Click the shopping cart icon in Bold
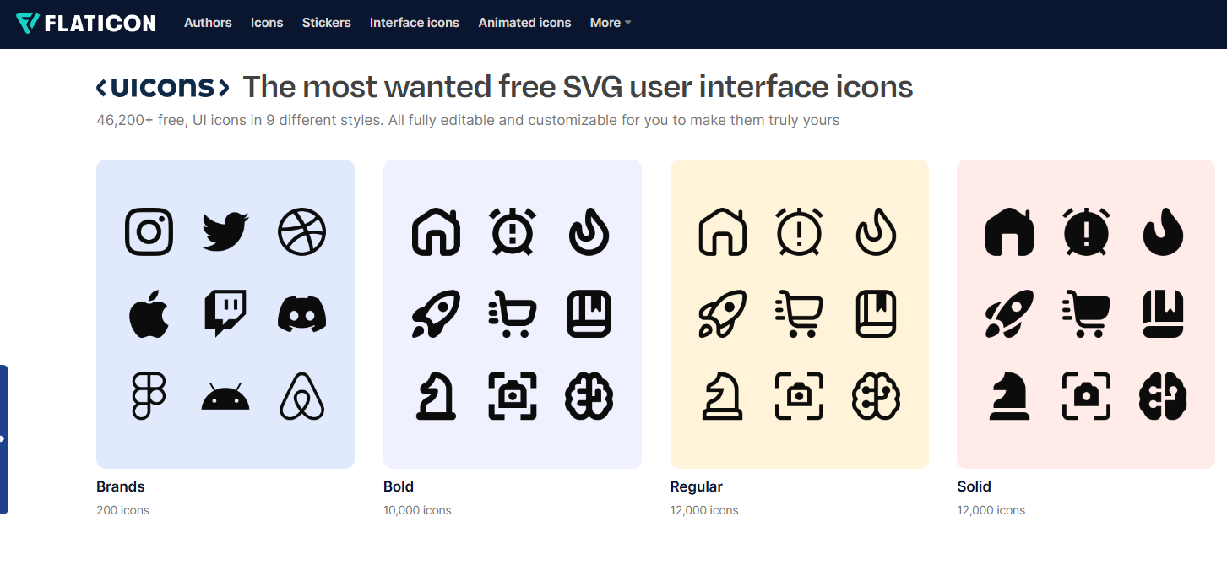This screenshot has width=1227, height=587. click(x=513, y=314)
